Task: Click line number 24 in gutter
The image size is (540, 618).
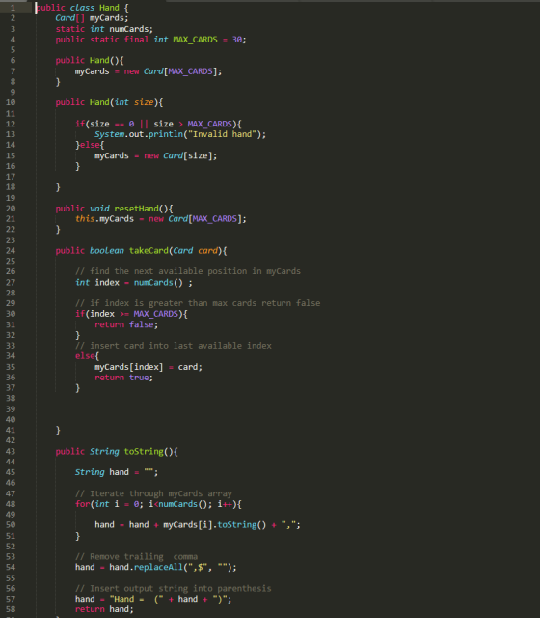Action: tap(11, 251)
